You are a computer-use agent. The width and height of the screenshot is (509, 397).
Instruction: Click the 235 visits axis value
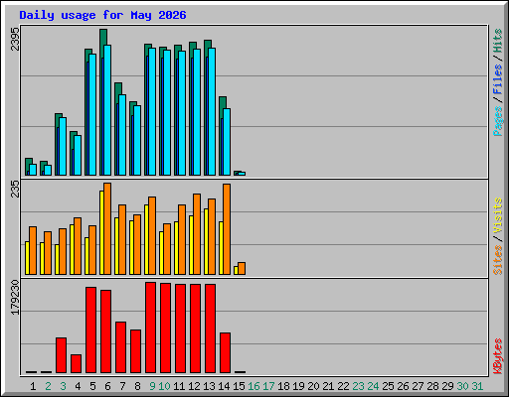15,189
